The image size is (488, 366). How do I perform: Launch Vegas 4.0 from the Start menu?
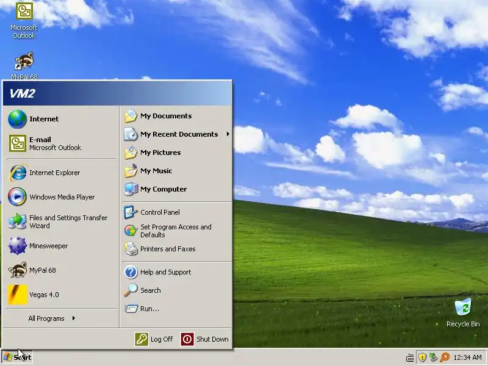34,295
